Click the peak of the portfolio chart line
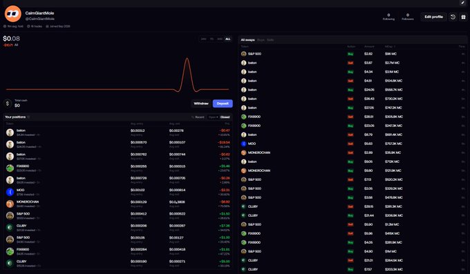Screen dimensions: 470x274 click(x=187, y=59)
